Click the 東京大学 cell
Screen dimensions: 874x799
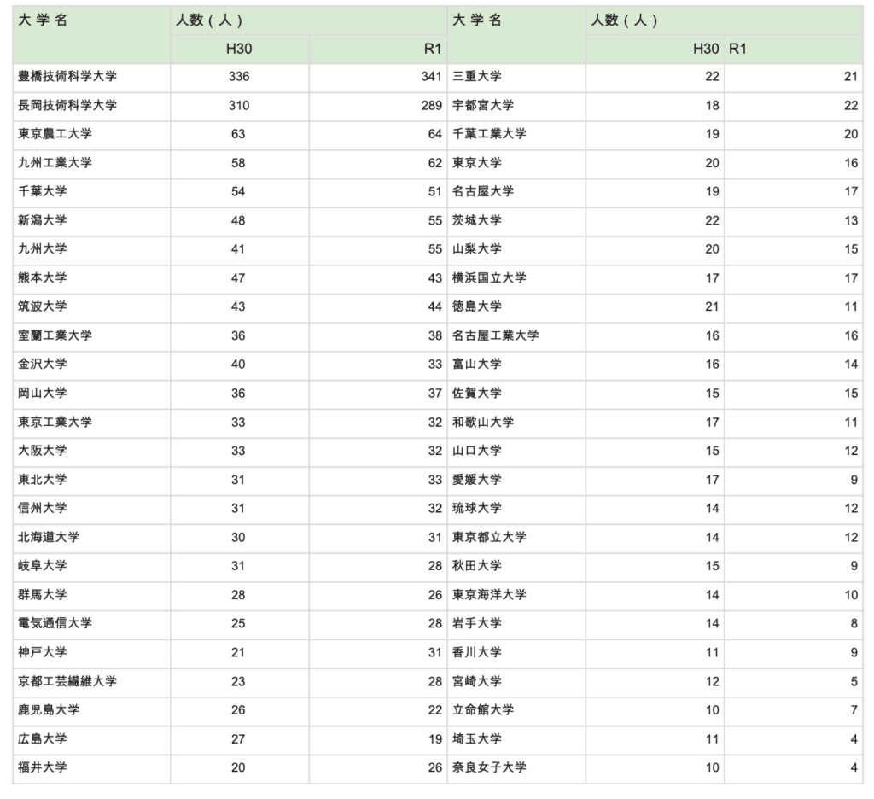477,163
